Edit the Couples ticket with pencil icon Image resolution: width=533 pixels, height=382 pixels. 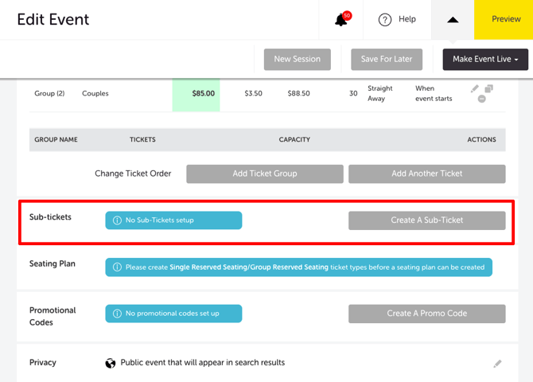(475, 89)
